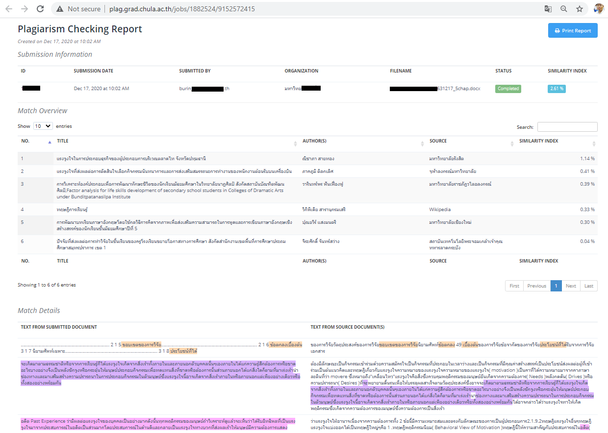Select page 1 in pagination
Viewport: 608px width, 433px height.
556,286
